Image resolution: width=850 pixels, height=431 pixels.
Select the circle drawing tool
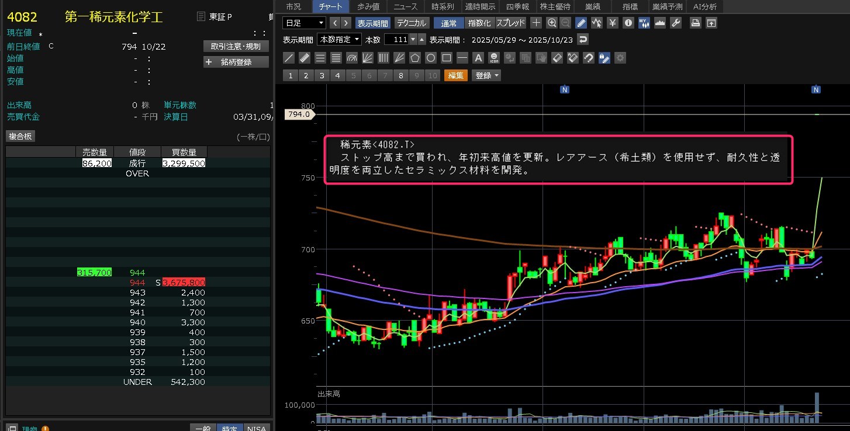pos(431,58)
